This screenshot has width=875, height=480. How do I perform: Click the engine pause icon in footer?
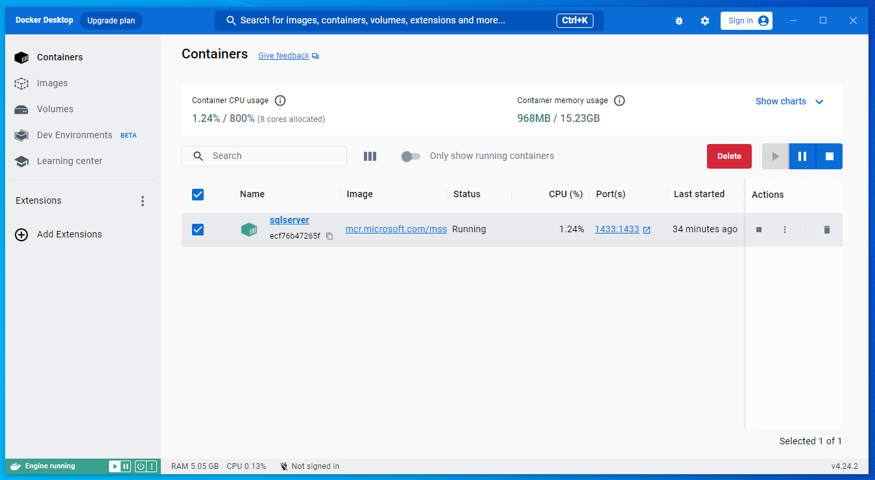(125, 466)
